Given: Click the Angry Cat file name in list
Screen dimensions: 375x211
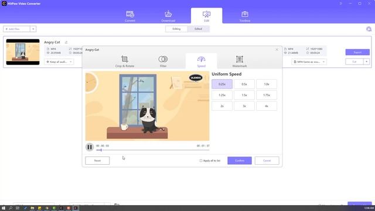Looking at the screenshot, I should pyautogui.click(x=52, y=42).
